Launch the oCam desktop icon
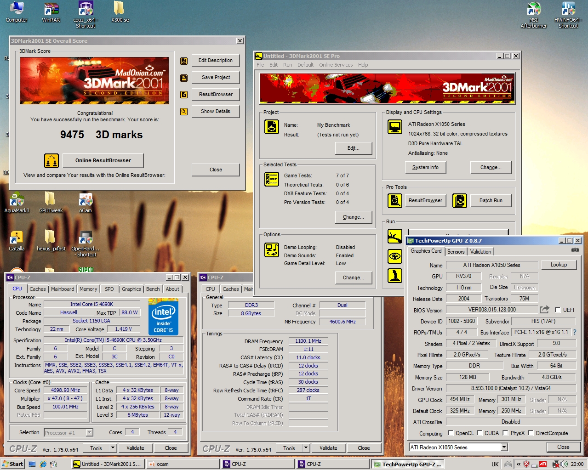588x470 pixels. click(x=86, y=203)
